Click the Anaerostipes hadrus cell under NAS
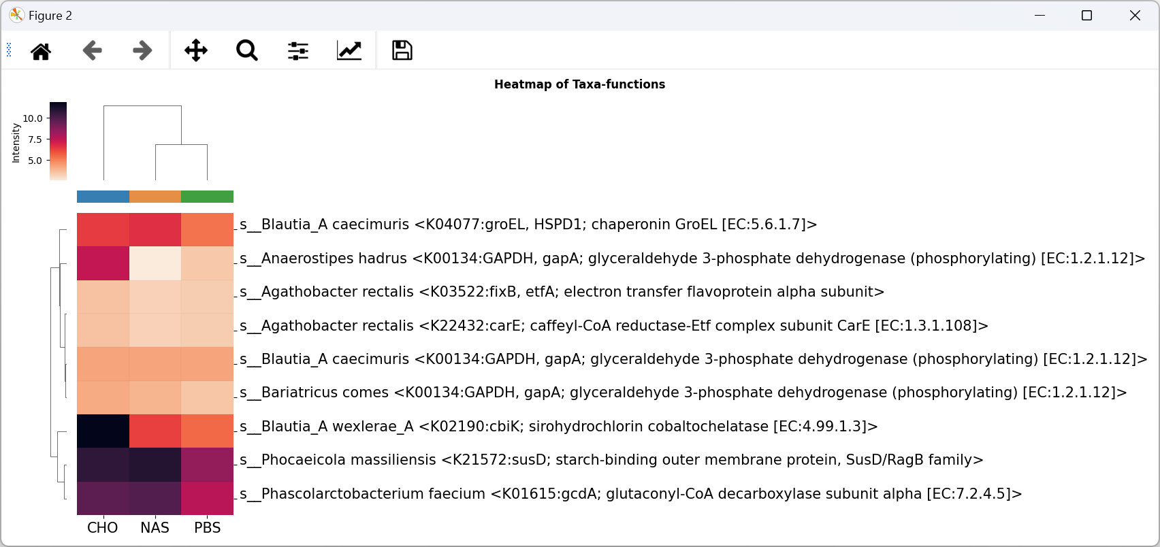Viewport: 1160px width, 547px height. pyautogui.click(x=155, y=263)
